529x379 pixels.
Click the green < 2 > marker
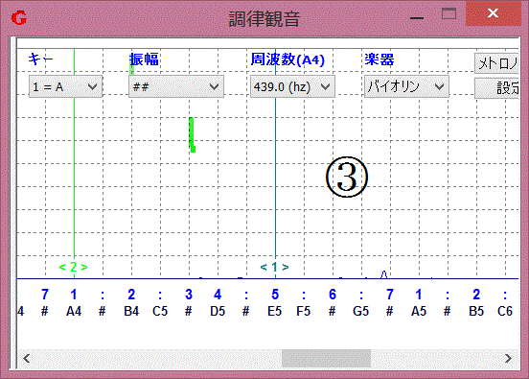73,267
